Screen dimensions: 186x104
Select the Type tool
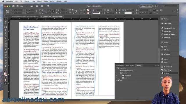pyautogui.click(x=6, y=33)
